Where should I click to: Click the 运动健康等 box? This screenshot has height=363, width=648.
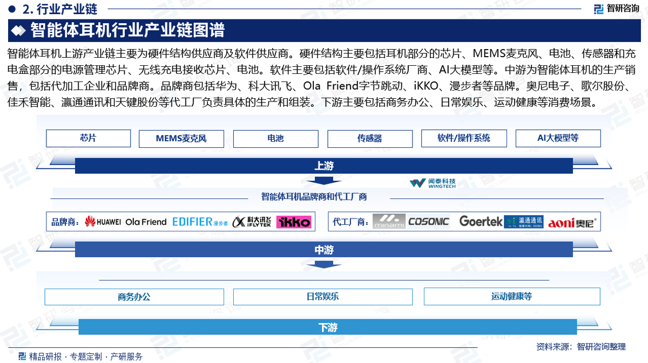[x=512, y=297]
